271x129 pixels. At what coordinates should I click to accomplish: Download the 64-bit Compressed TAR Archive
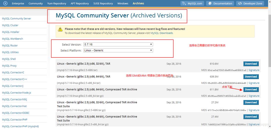click(251, 90)
